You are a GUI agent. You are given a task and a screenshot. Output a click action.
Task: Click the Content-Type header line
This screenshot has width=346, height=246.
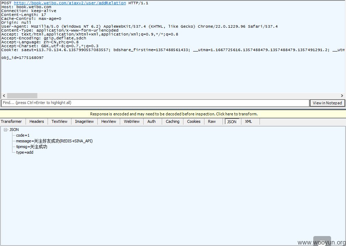(60, 31)
